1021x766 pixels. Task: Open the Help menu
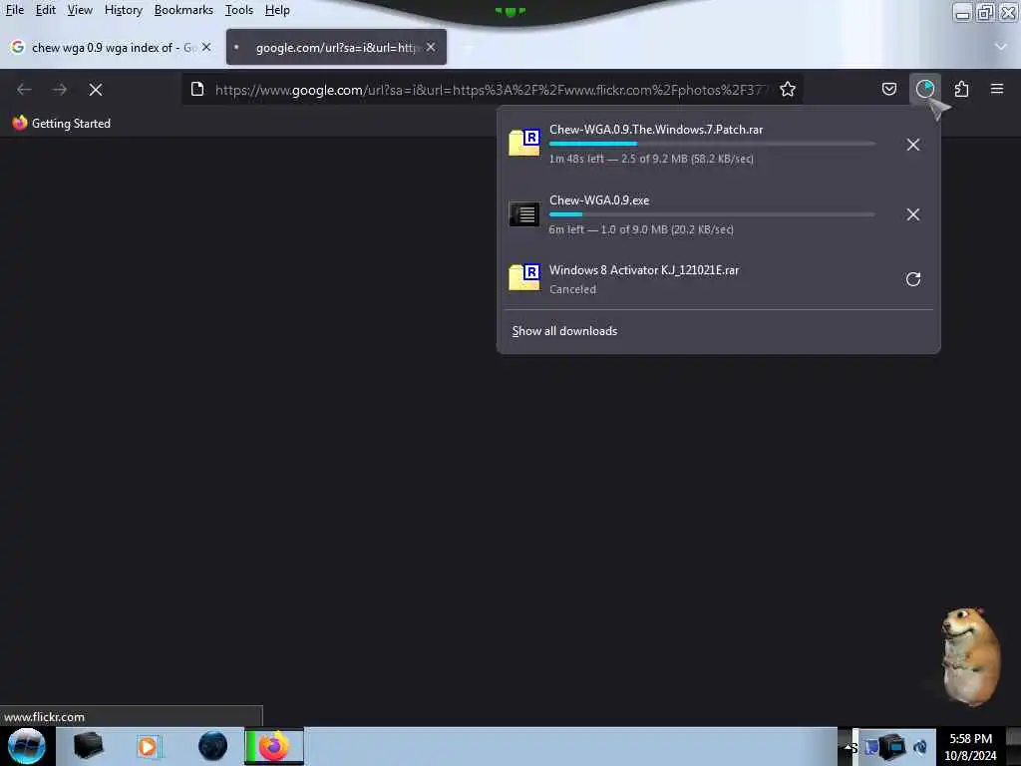click(277, 10)
